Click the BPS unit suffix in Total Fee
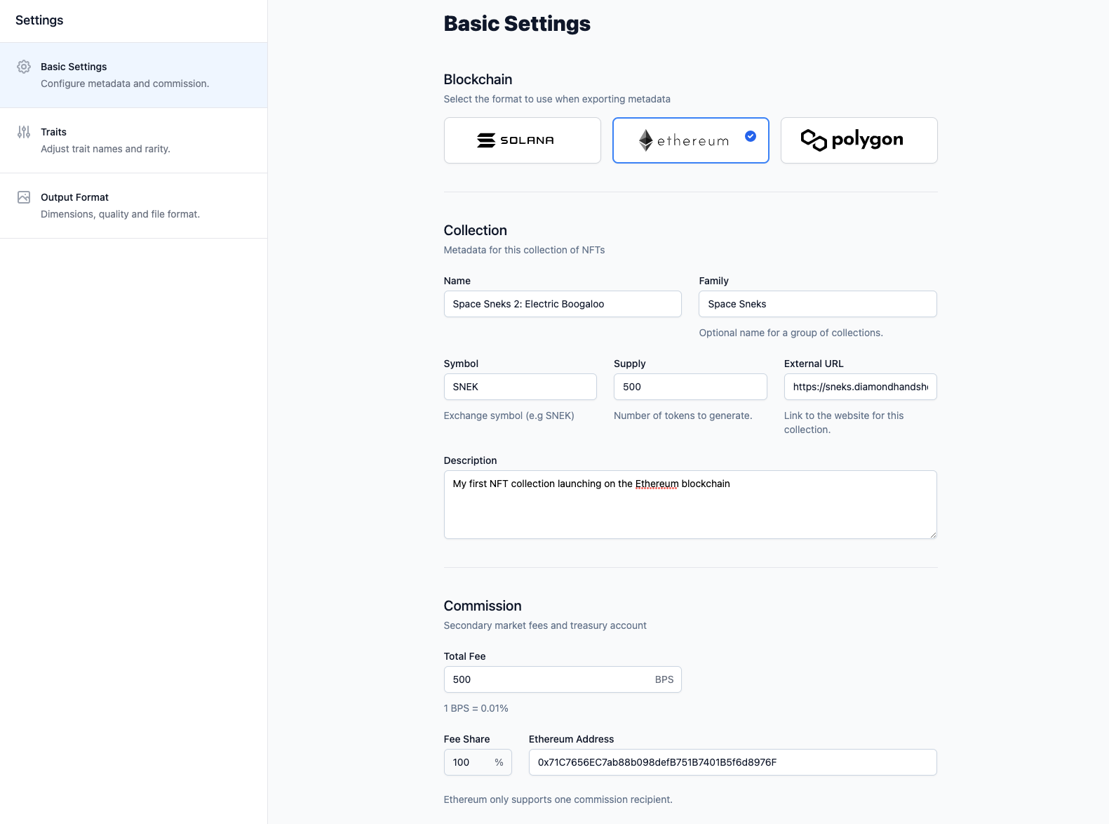Image resolution: width=1109 pixels, height=824 pixels. click(x=664, y=679)
